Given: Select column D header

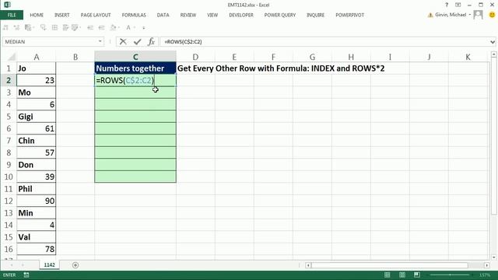Looking at the screenshot, I should 195,57.
